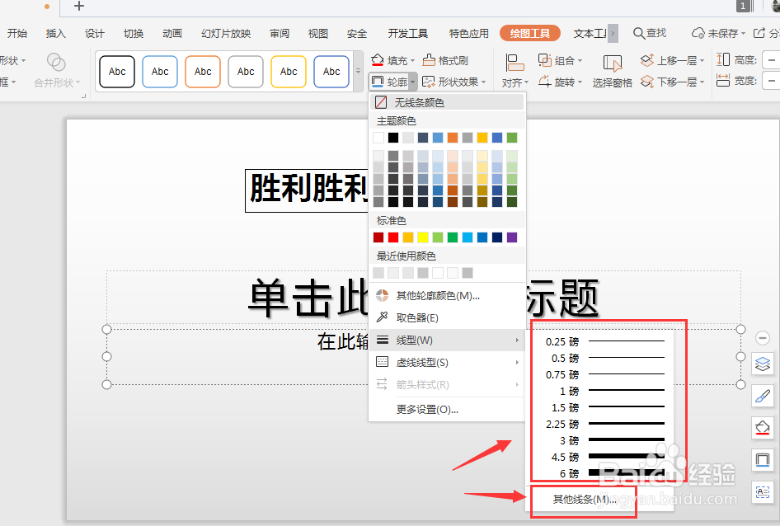This screenshot has height=526, width=780.
Task: Expand the Group (组合) dropdown arrow
Action: 580,61
